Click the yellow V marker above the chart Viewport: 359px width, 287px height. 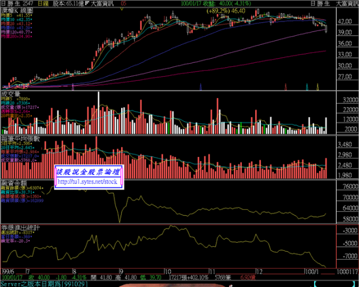[122, 9]
